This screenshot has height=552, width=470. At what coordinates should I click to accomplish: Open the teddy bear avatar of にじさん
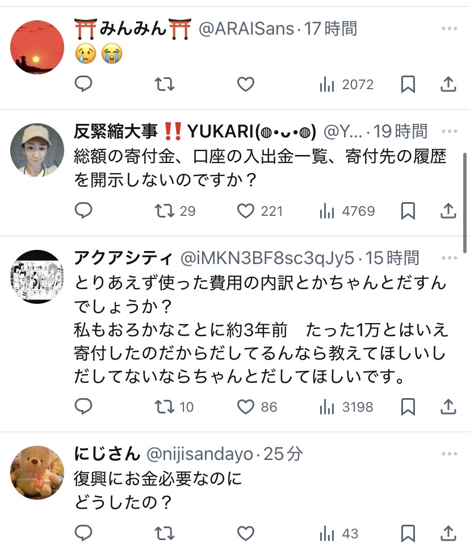[x=37, y=472]
